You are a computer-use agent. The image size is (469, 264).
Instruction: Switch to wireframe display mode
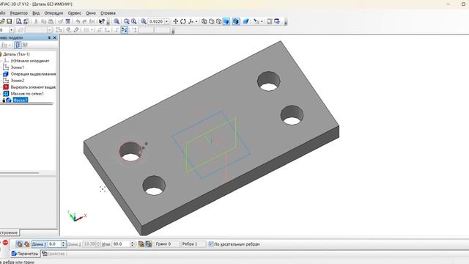pyautogui.click(x=204, y=21)
